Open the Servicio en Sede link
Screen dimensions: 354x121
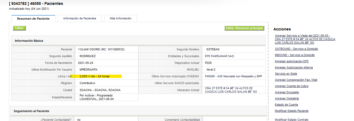(286, 74)
